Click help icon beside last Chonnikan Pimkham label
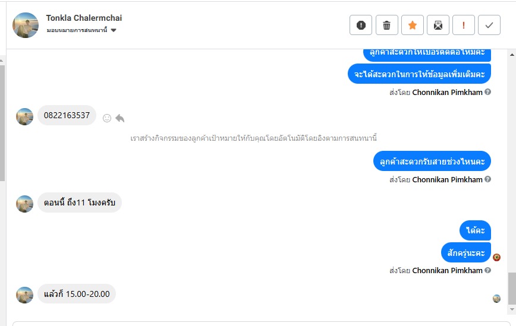516x326 pixels. tap(488, 270)
